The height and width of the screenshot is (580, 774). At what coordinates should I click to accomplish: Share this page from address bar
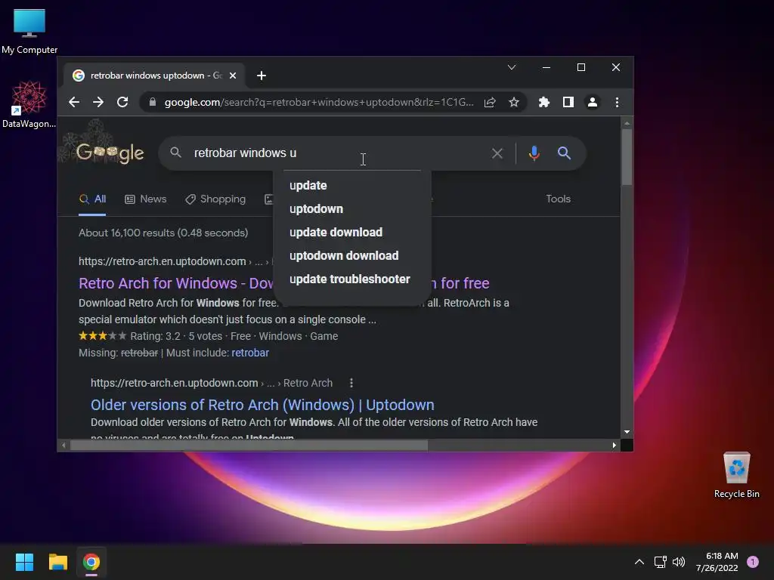pyautogui.click(x=490, y=102)
